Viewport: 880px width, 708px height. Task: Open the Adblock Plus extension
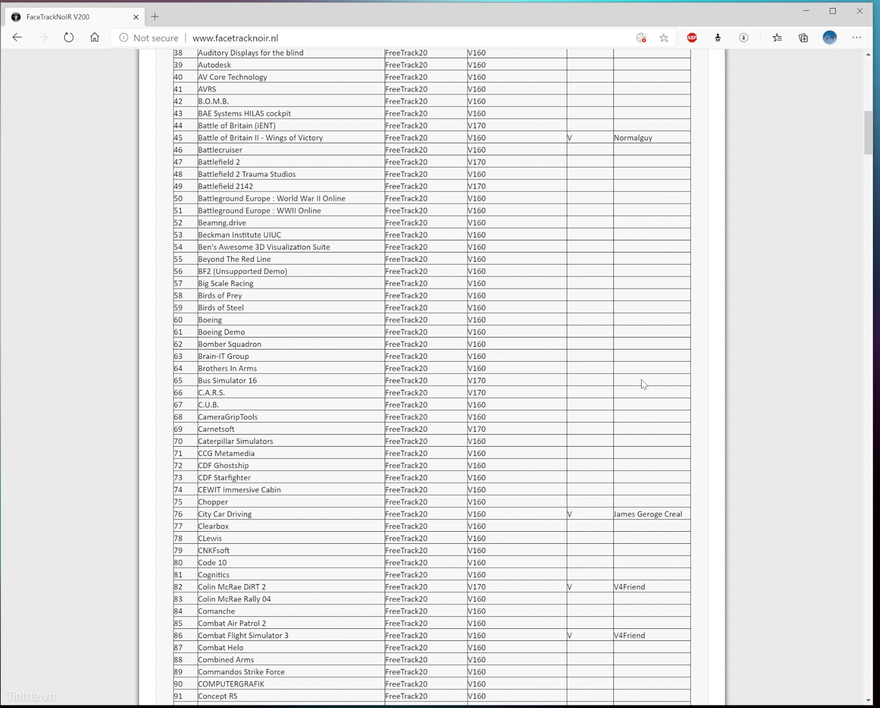692,38
